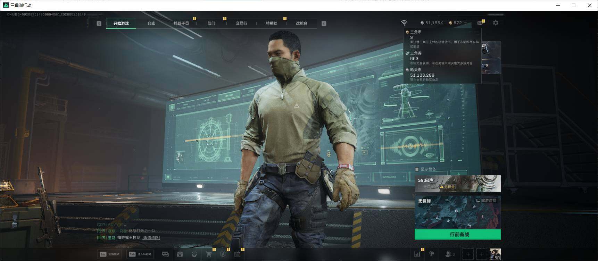Click the Wi-Fi network status icon
Screen dimensions: 598x261
[x=404, y=23]
